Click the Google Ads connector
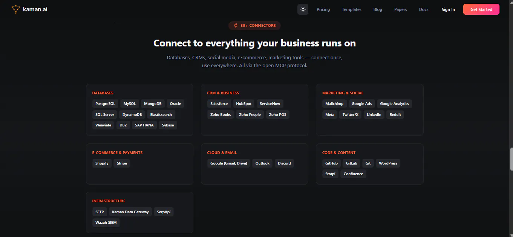The height and width of the screenshot is (237, 513). 362,104
